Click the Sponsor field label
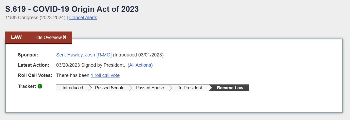 28,55
